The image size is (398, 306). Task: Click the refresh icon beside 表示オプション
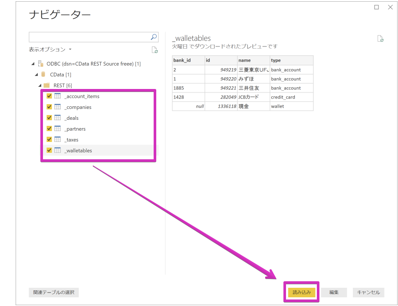click(155, 50)
